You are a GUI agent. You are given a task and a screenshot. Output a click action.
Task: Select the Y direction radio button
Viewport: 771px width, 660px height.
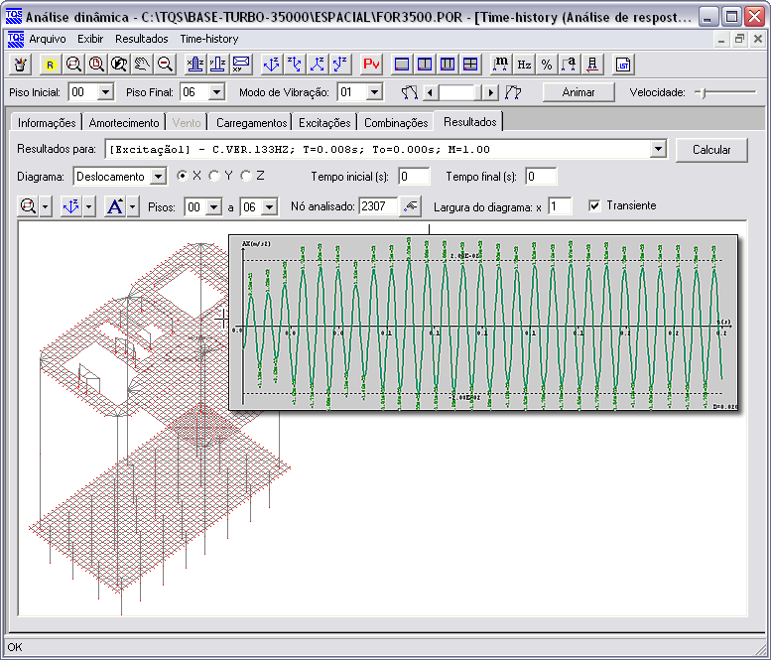pos(214,176)
